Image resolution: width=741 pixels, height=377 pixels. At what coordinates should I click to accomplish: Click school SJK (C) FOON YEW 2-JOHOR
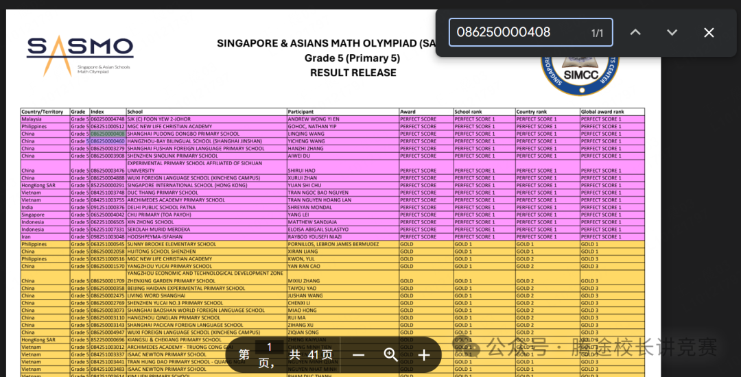(158, 119)
